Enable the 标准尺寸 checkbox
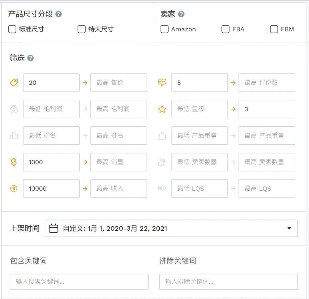Viewport: 309px width, 299px height. coord(12,29)
